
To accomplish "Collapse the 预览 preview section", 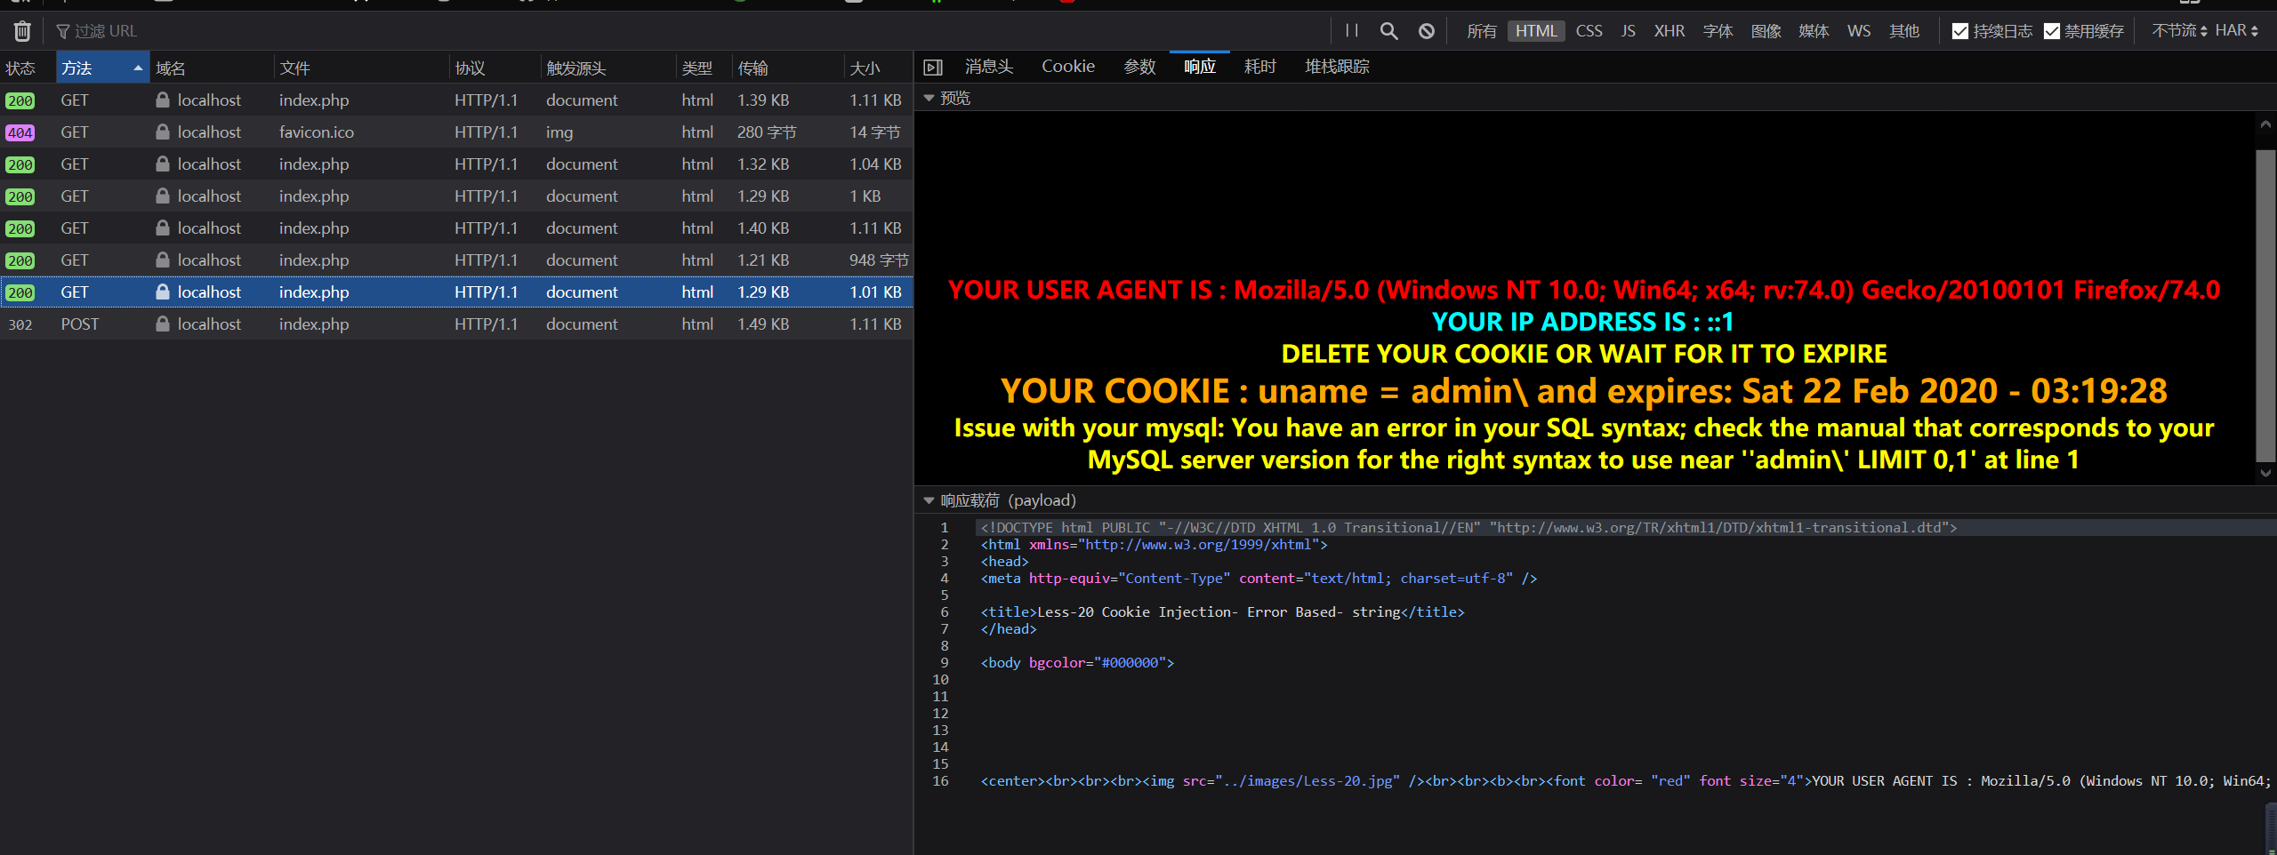I will point(929,98).
